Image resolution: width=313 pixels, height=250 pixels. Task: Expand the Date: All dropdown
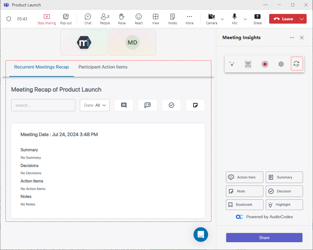95,105
